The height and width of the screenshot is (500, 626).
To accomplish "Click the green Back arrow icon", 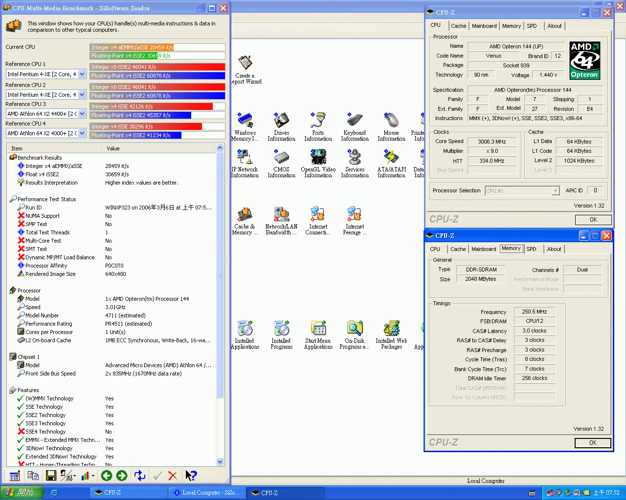I will [x=107, y=476].
